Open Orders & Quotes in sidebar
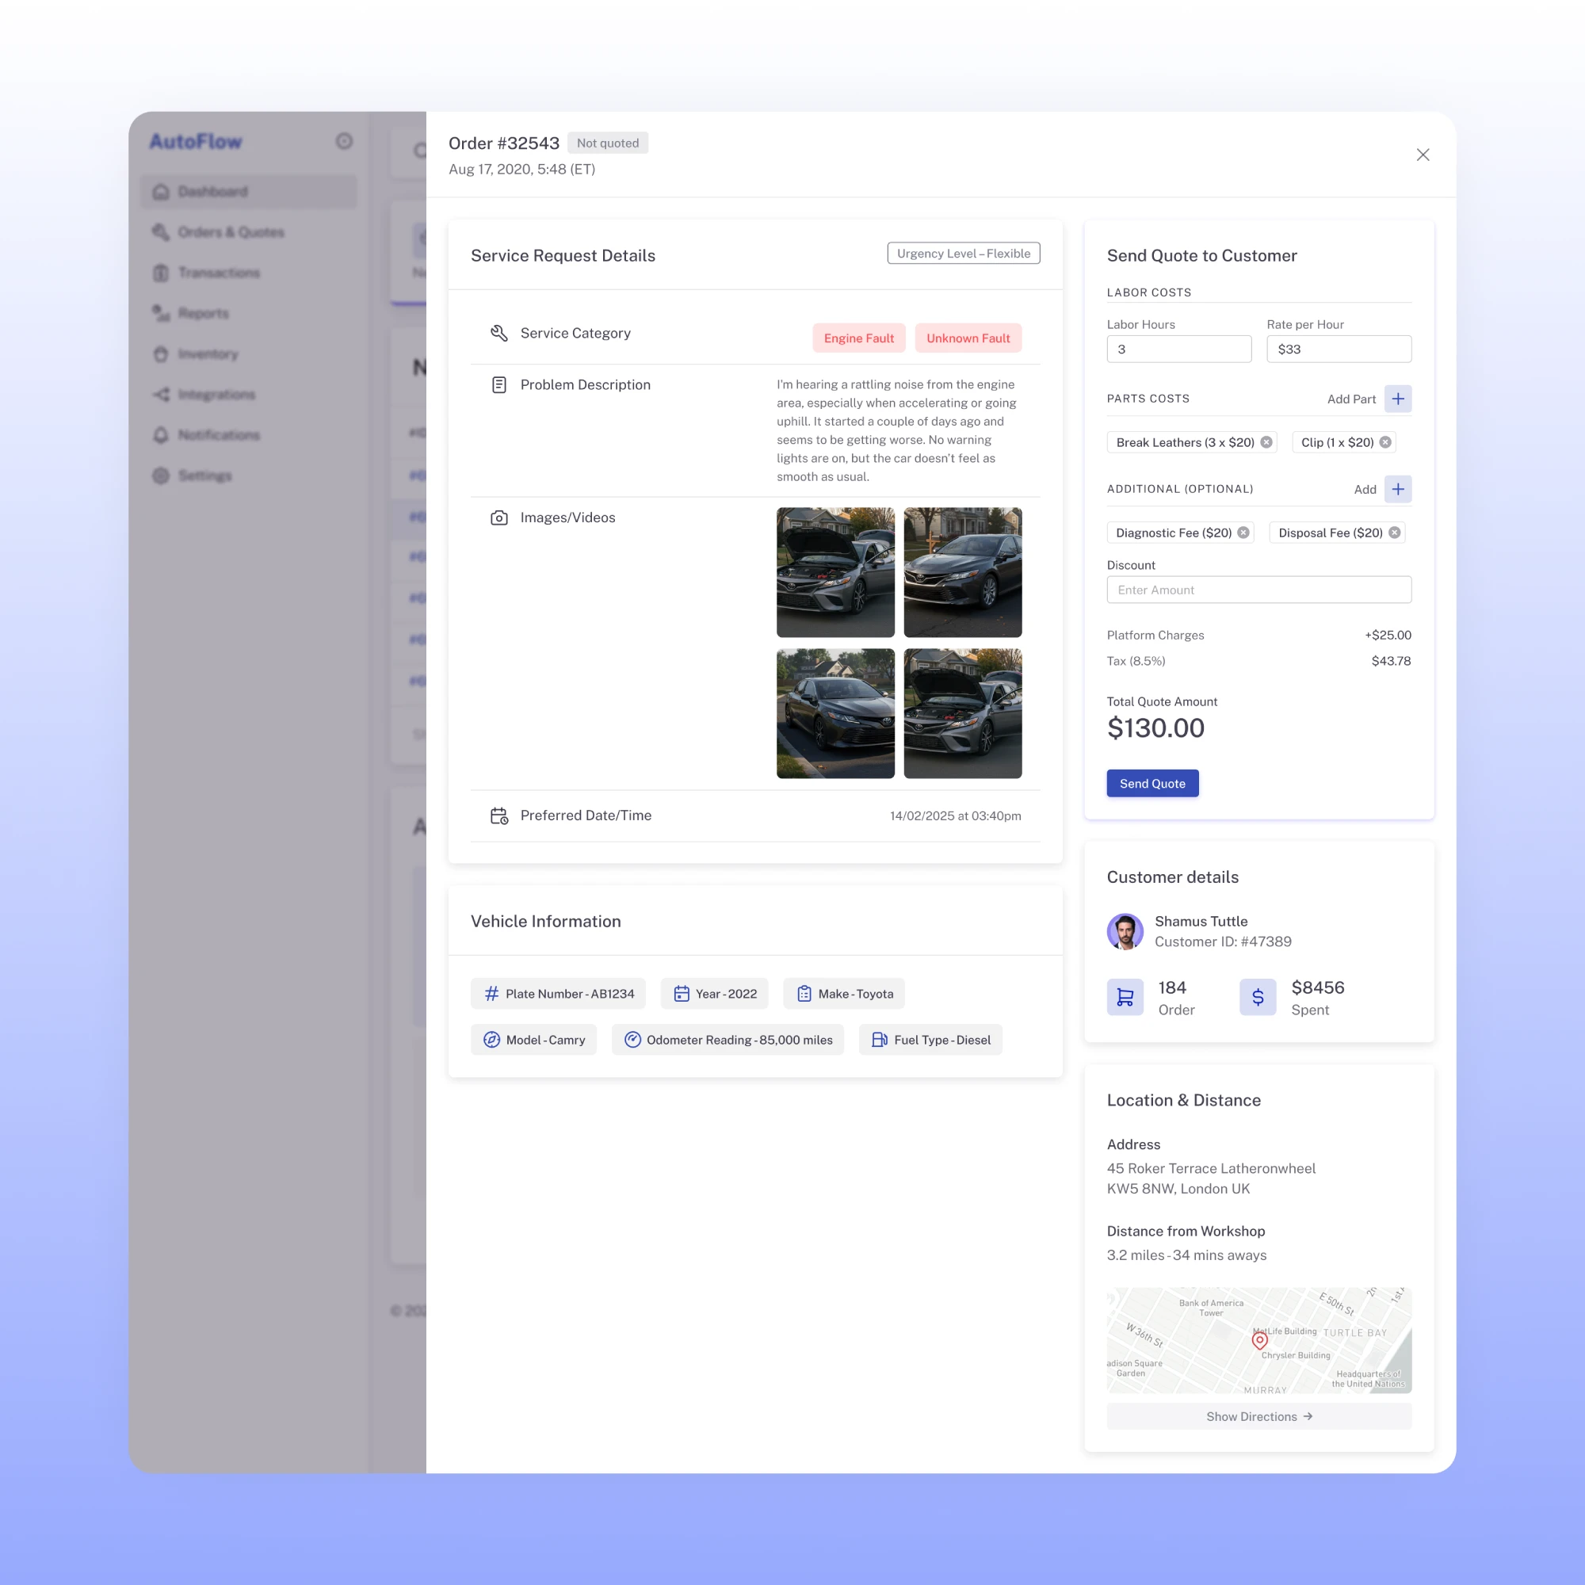This screenshot has height=1585, width=1585. click(231, 232)
